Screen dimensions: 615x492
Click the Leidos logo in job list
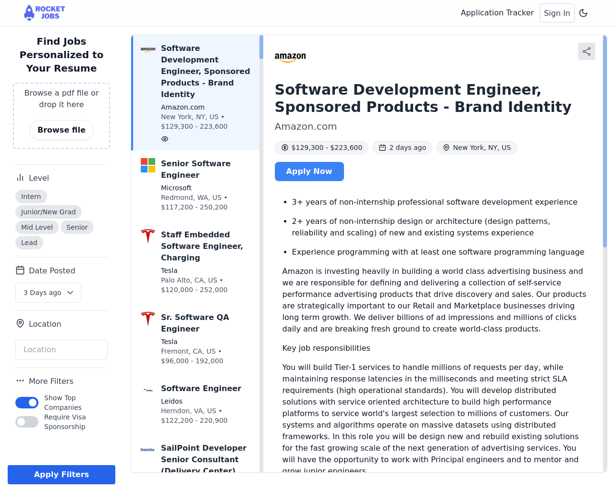pos(148,390)
